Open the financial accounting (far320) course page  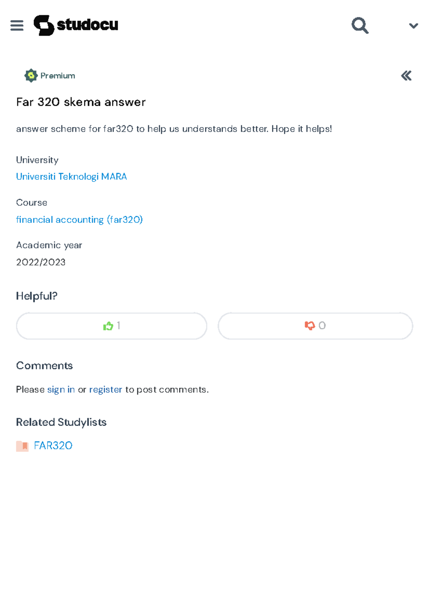coord(79,219)
